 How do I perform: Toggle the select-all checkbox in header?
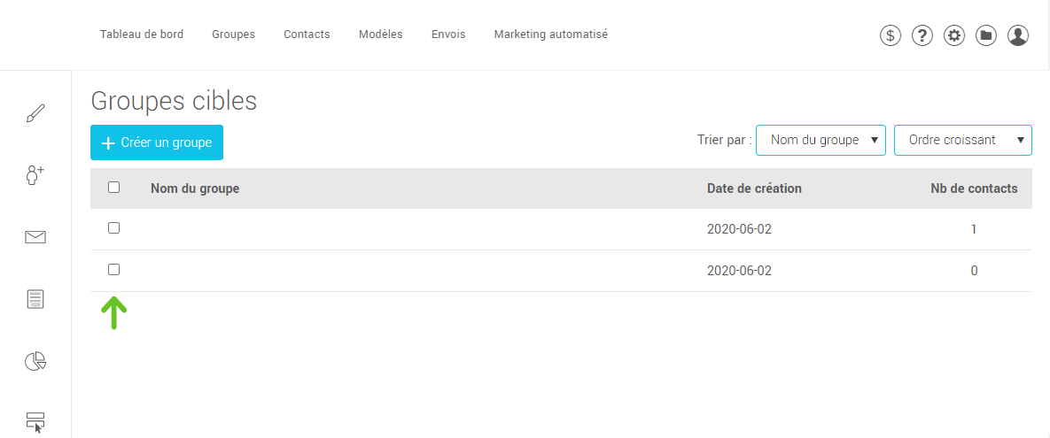click(x=113, y=188)
